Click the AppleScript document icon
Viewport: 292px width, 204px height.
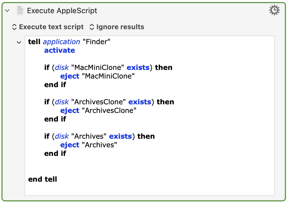coord(20,11)
